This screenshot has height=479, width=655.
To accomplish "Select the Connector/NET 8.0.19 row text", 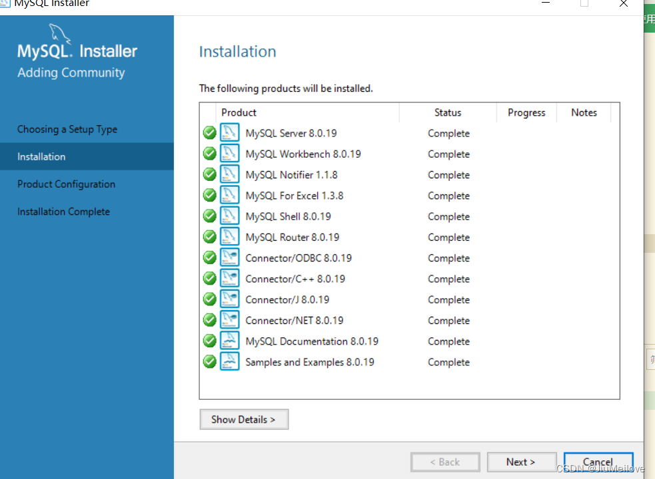I will click(x=295, y=321).
